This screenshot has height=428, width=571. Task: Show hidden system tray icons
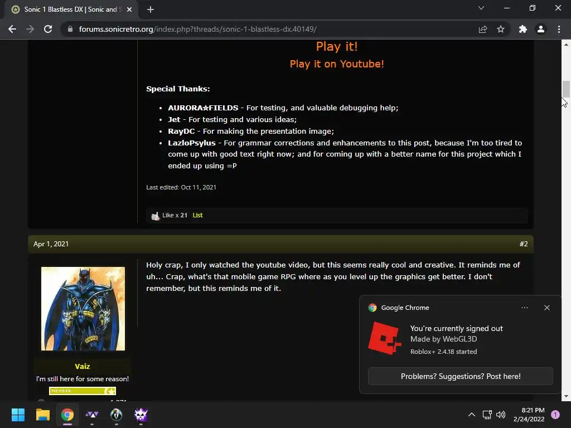click(472, 415)
